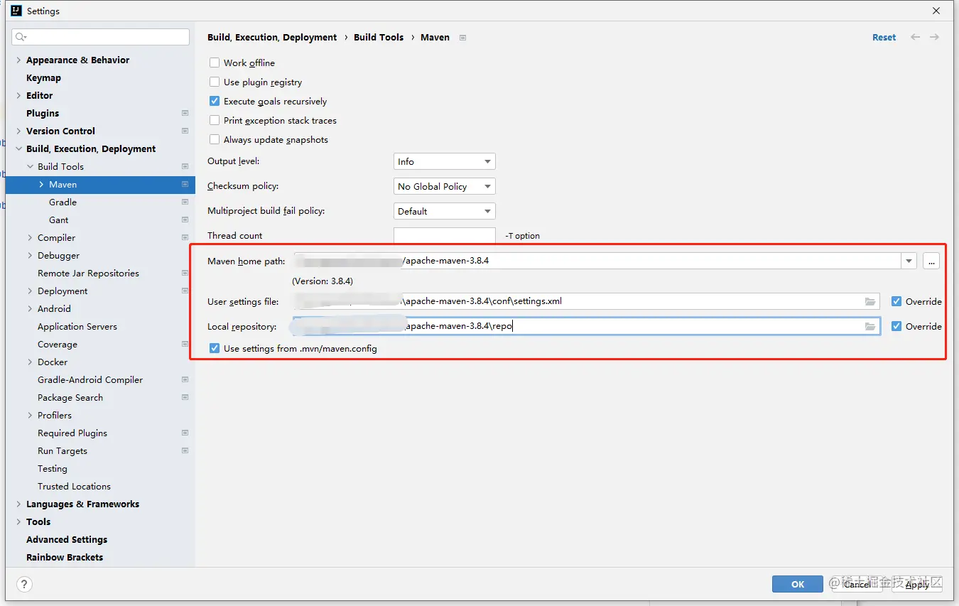Select Keymap in settings tree
The width and height of the screenshot is (959, 606).
coord(43,77)
